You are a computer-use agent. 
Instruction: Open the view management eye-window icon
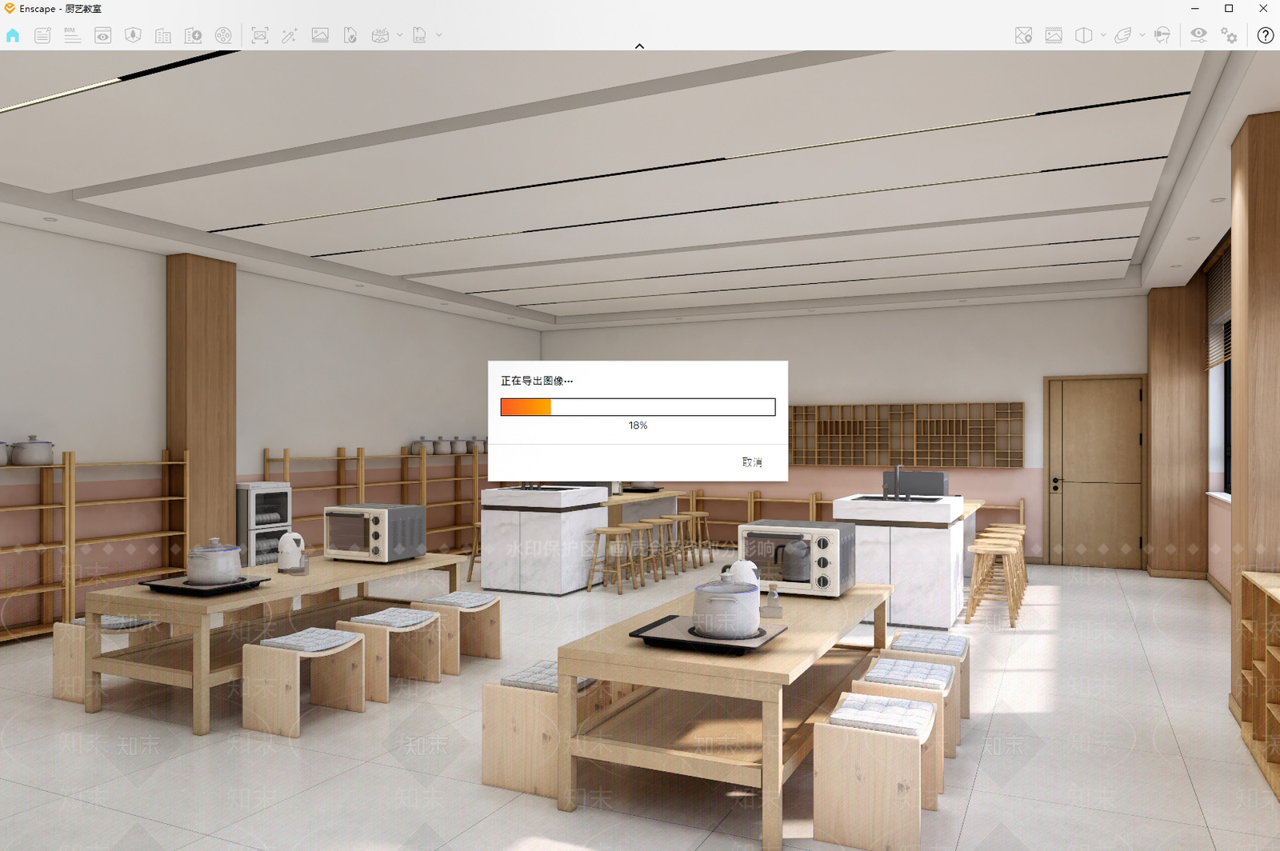pos(103,35)
